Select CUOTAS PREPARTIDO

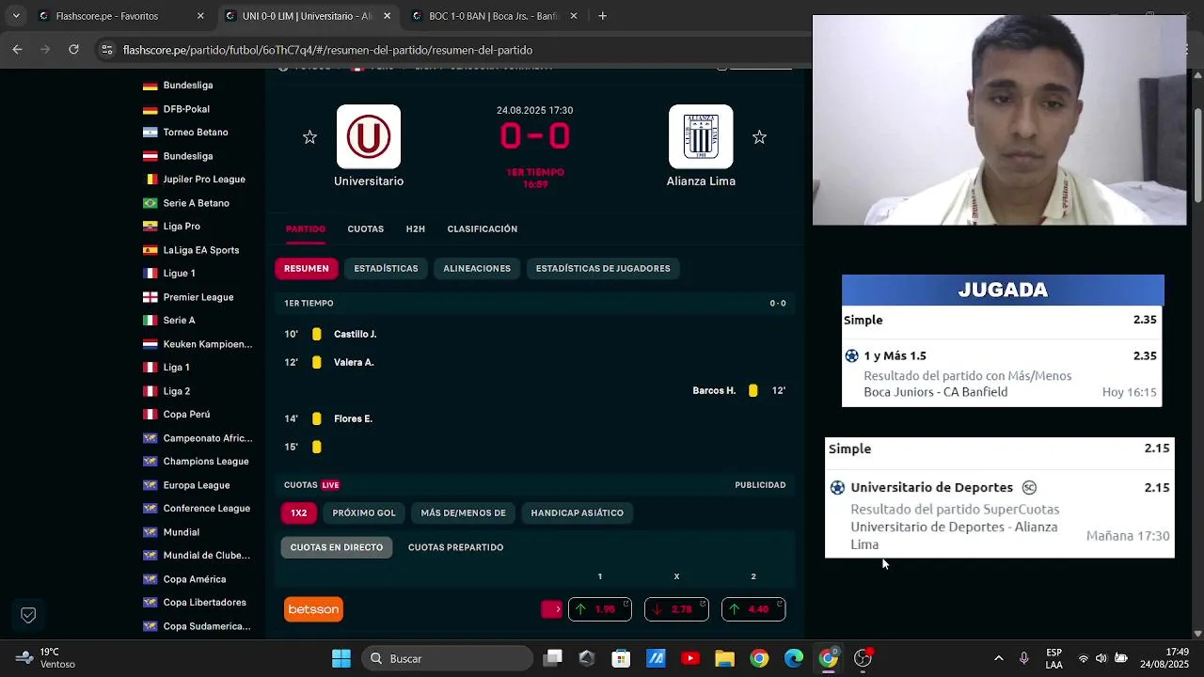tap(456, 547)
